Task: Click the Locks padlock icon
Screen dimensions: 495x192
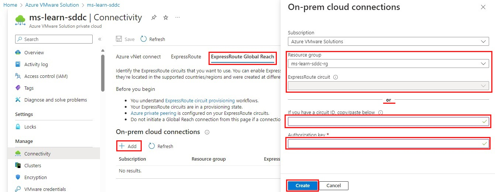Action: pyautogui.click(x=18, y=127)
